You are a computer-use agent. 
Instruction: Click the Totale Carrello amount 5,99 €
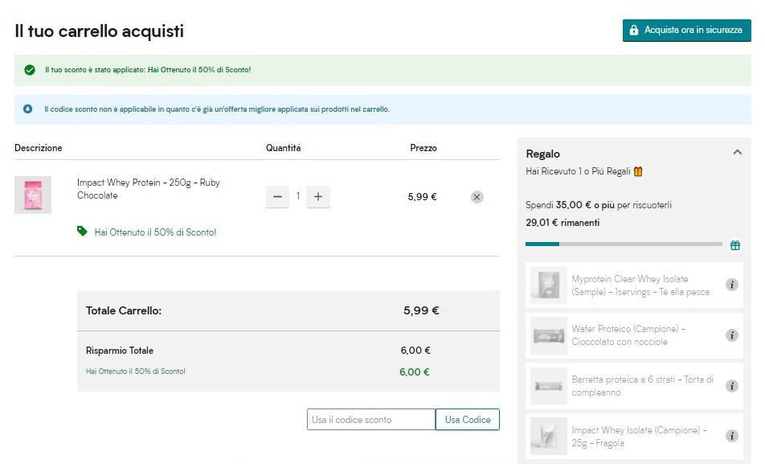421,310
